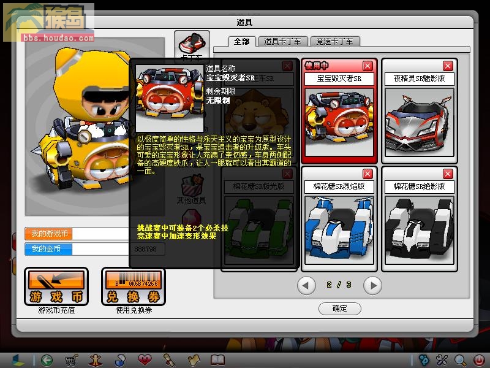The image size is (490, 368).
Task: Select the 夜精灵SR魅影版 kart thumbnail
Action: (420, 122)
